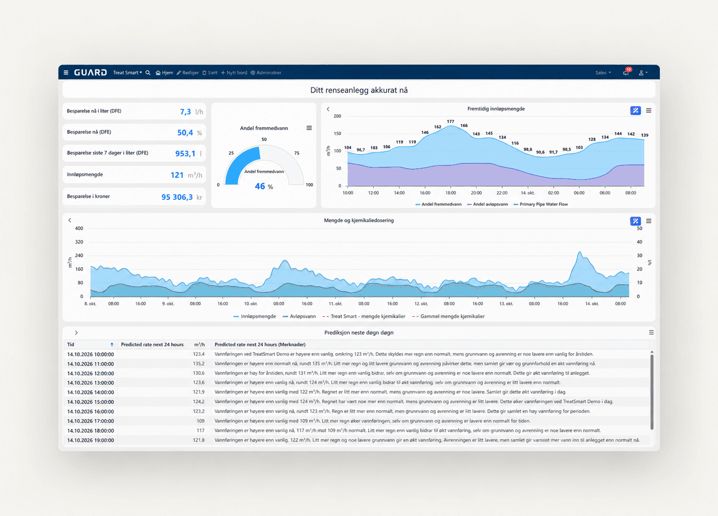Open Andel fremmedvann gauge menu

pyautogui.click(x=309, y=128)
